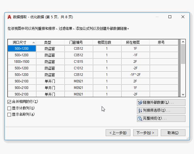Select the highlighted 500×1200 cell in first row

pyautogui.click(x=22, y=48)
